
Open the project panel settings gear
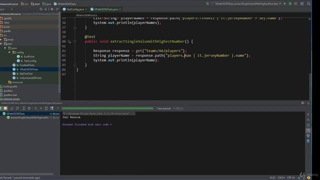(52, 9)
